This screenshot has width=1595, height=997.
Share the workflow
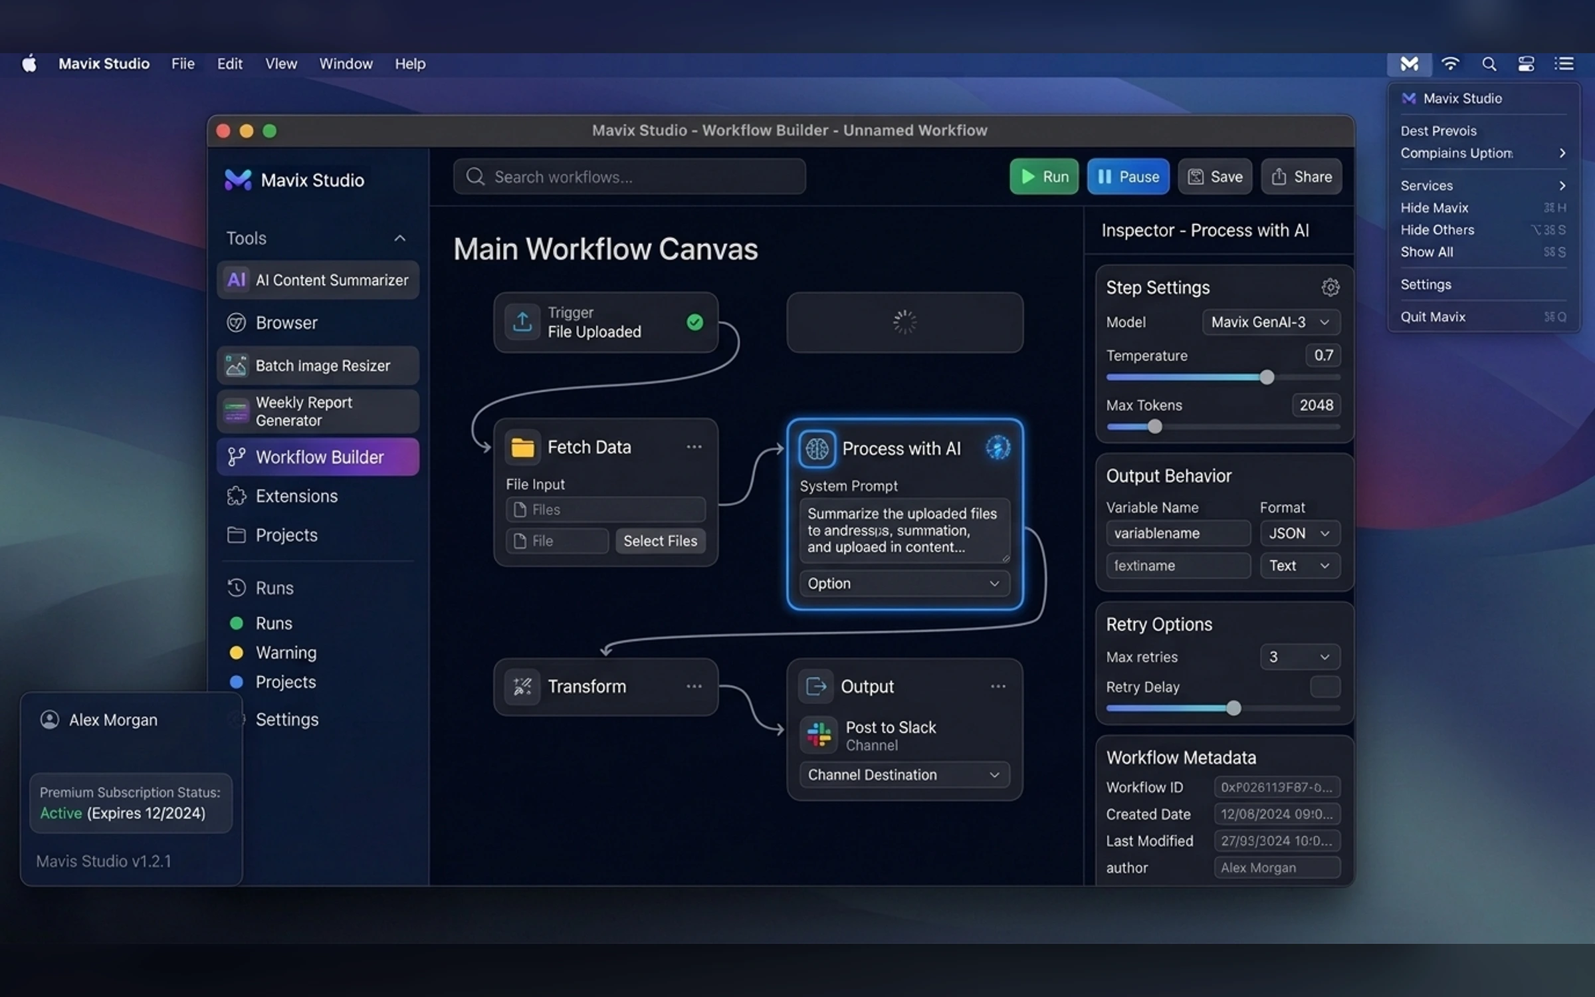click(1301, 177)
